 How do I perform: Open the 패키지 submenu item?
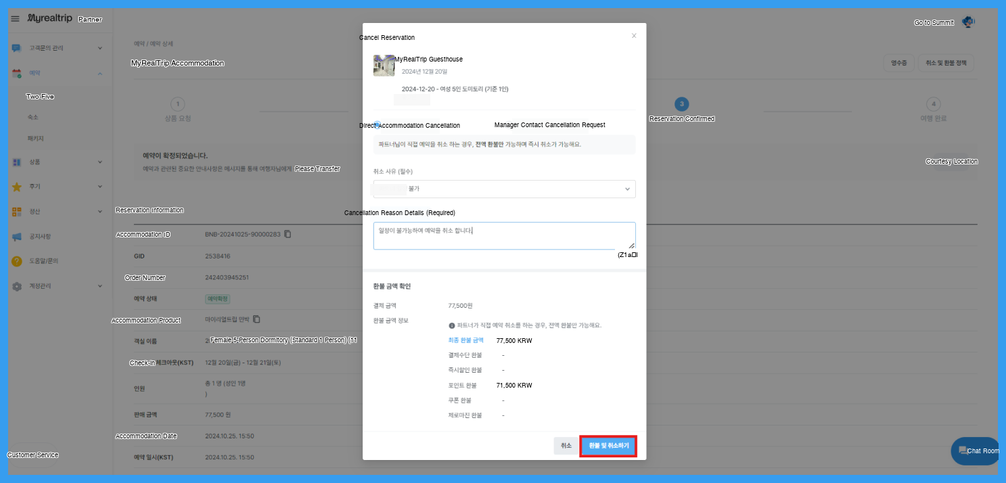[35, 138]
